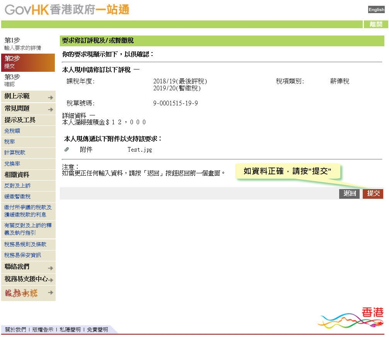389x340 pixels.
Task: Open the 網上示範 menu item
Action: 17,96
